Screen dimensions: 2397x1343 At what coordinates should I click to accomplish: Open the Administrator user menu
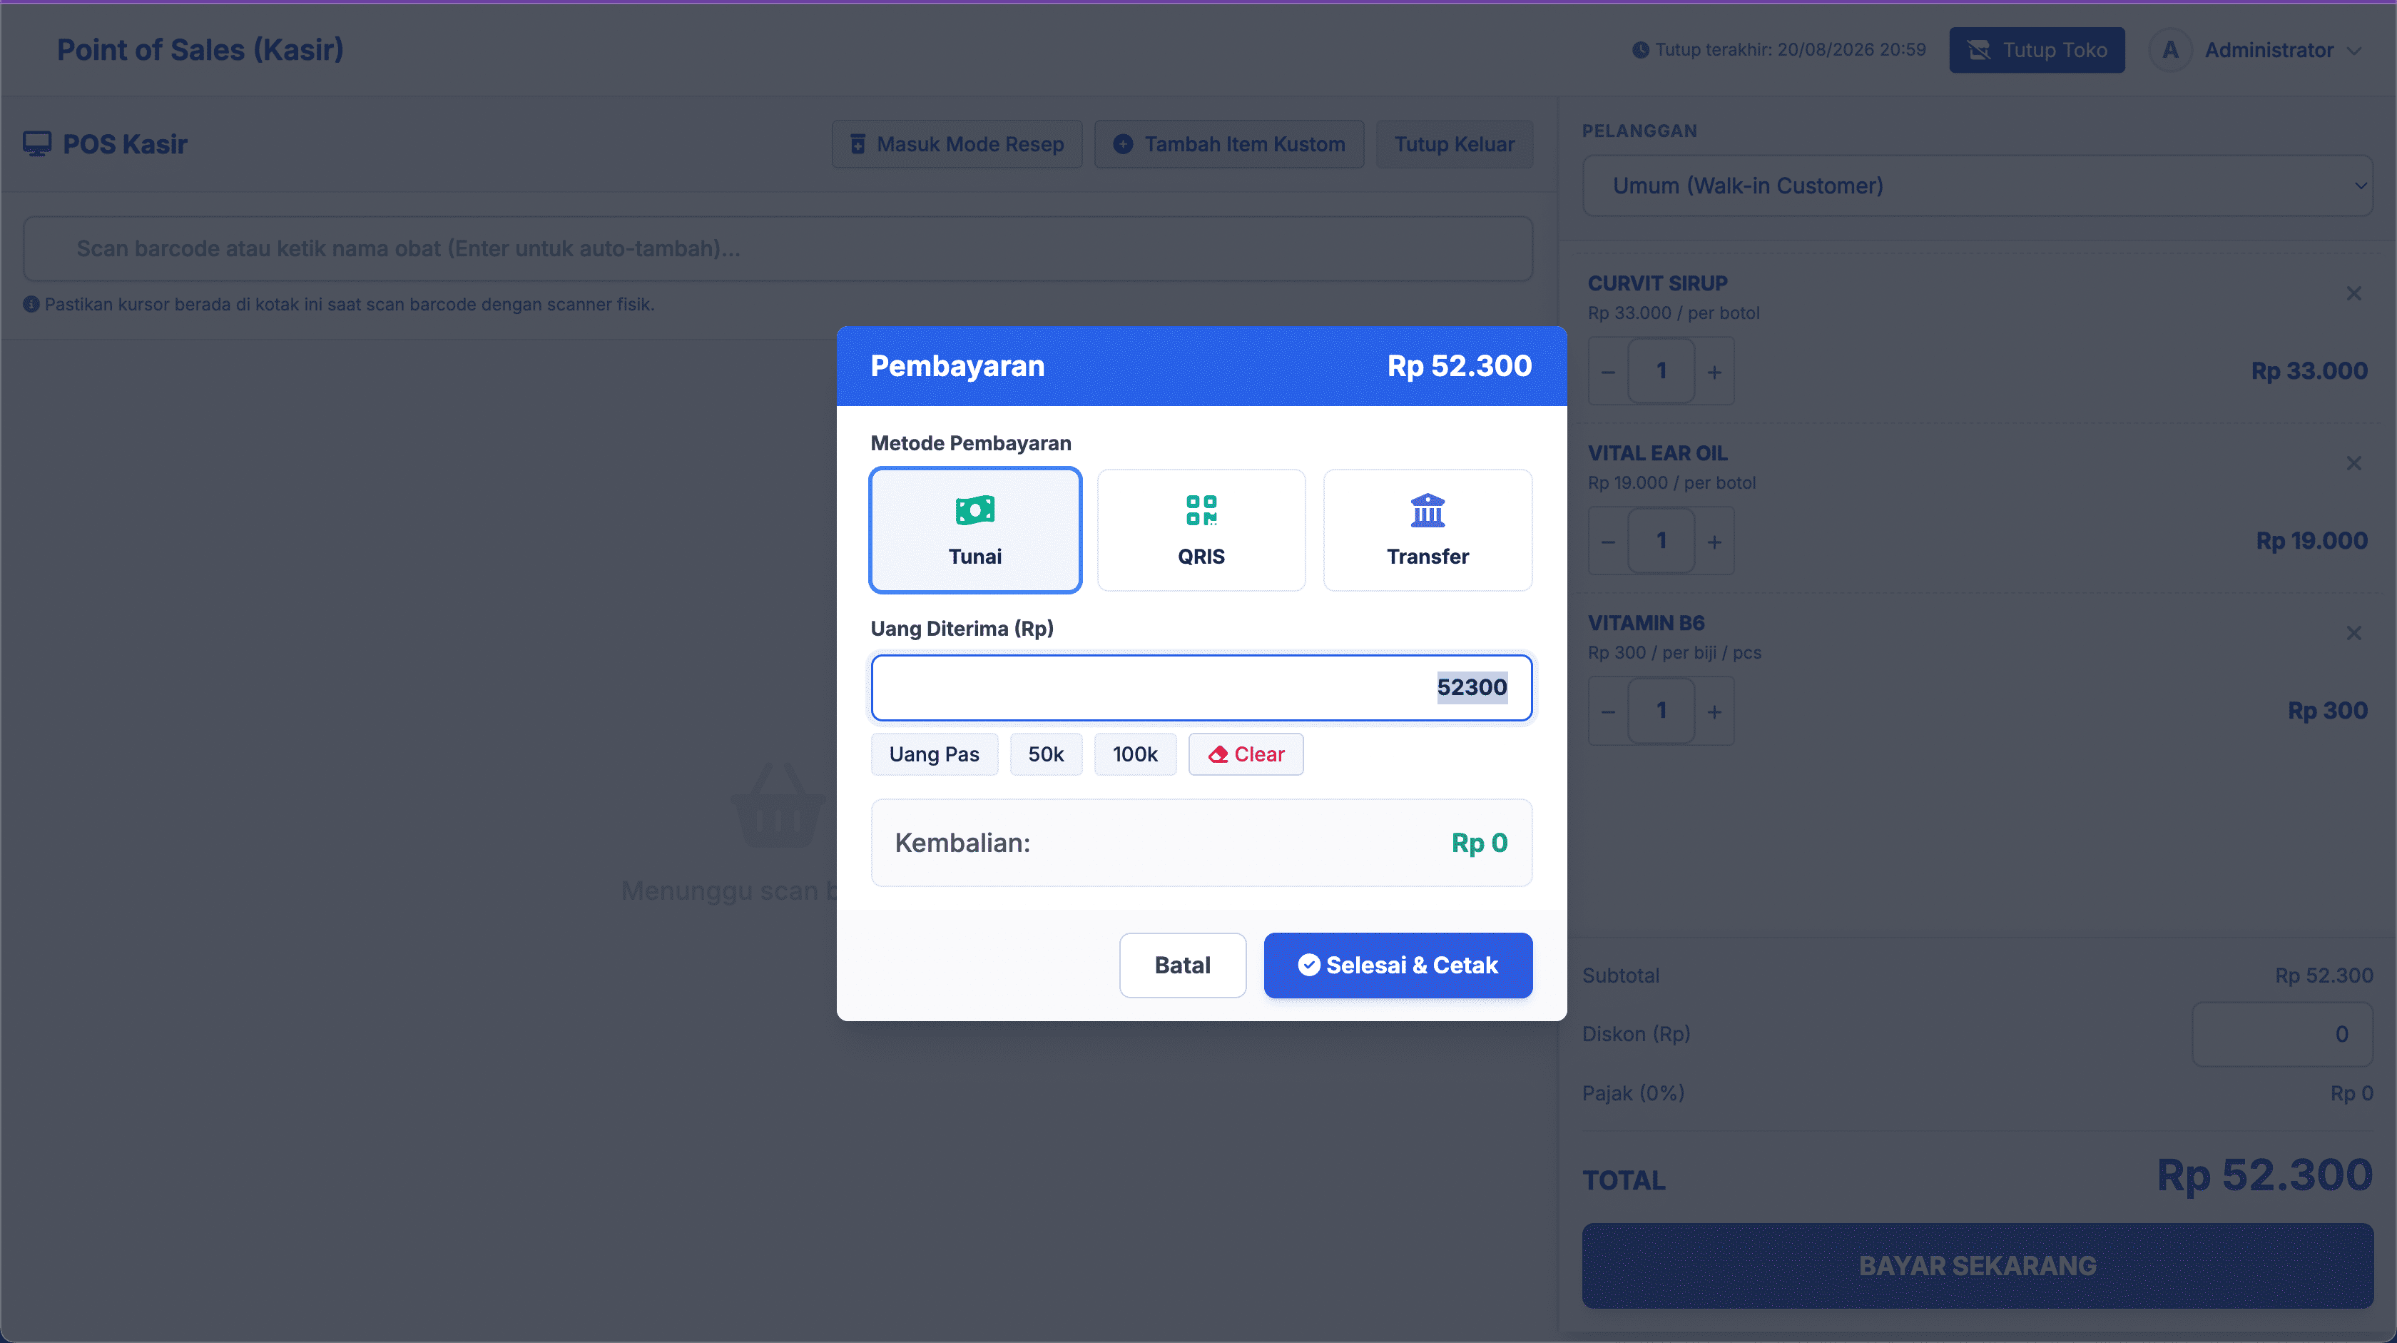tap(2256, 49)
